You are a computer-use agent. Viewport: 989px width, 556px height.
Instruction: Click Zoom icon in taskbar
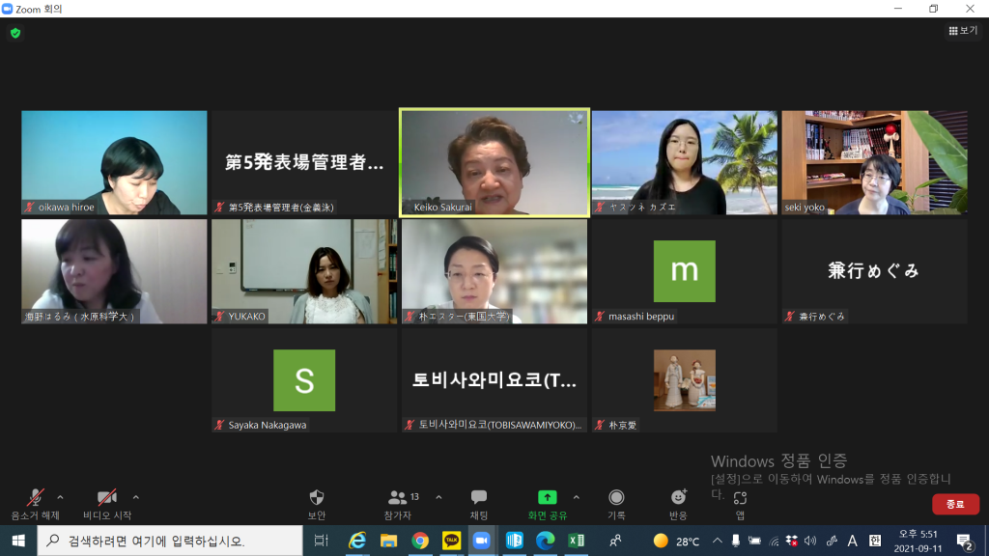pyautogui.click(x=482, y=541)
